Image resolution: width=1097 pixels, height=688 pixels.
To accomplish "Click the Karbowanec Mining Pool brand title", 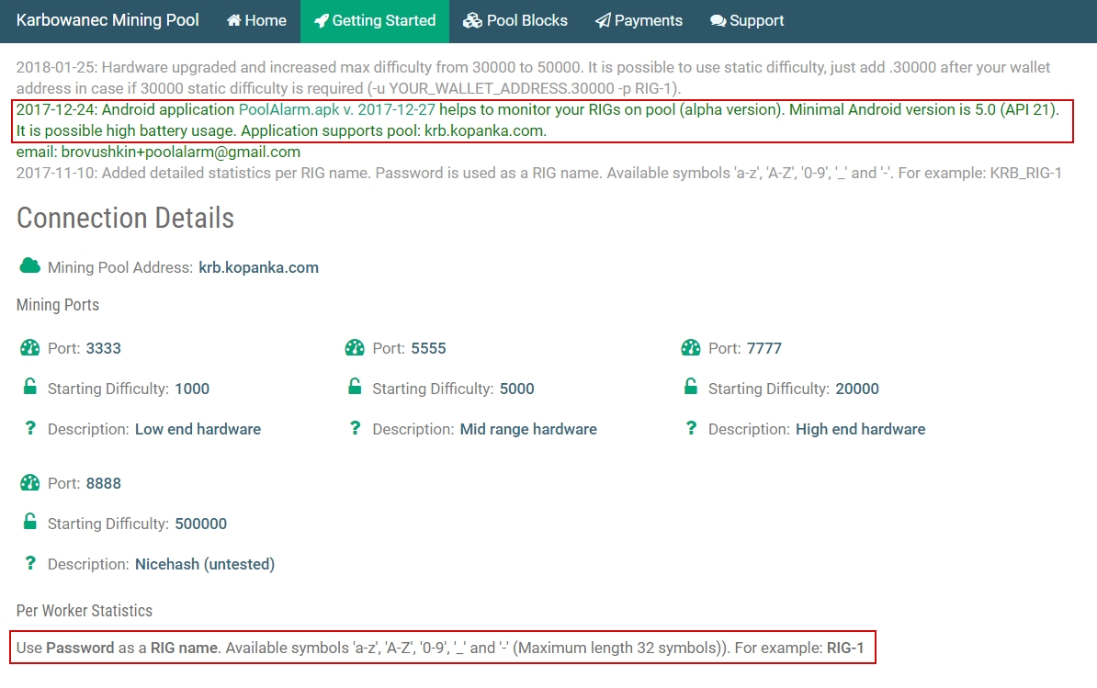I will pos(107,20).
